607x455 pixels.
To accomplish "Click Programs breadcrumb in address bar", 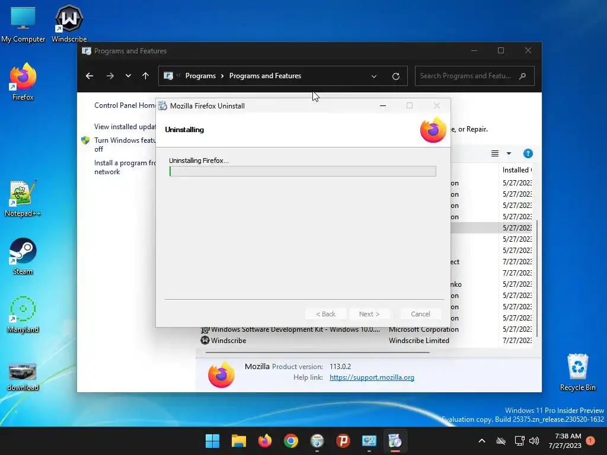I will (x=200, y=76).
